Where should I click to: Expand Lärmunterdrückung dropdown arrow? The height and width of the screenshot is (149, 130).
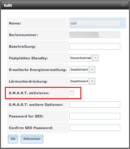92,81
